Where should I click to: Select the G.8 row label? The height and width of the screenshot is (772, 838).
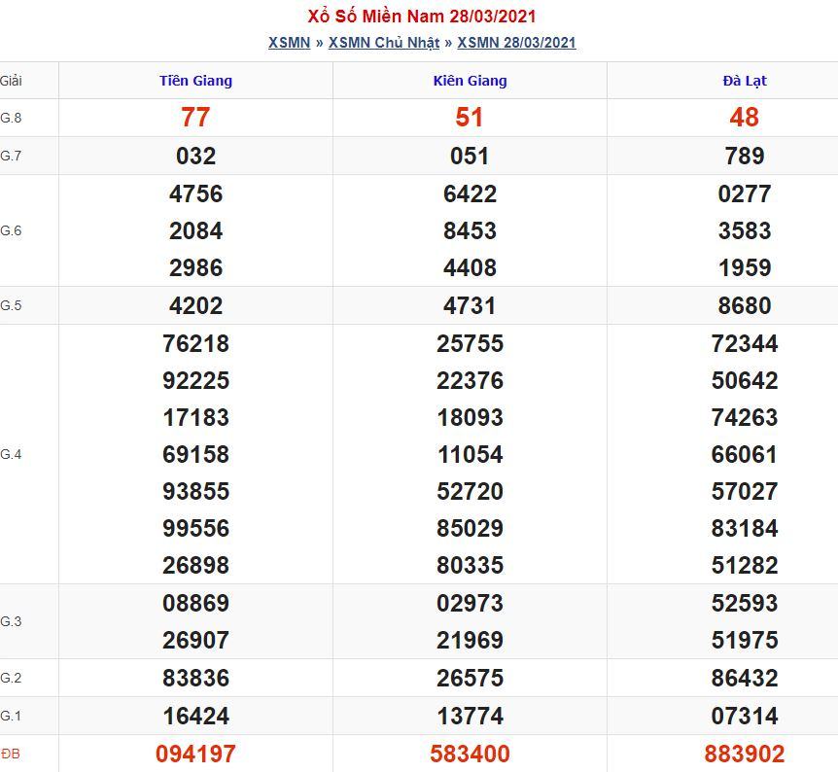[x=11, y=118]
